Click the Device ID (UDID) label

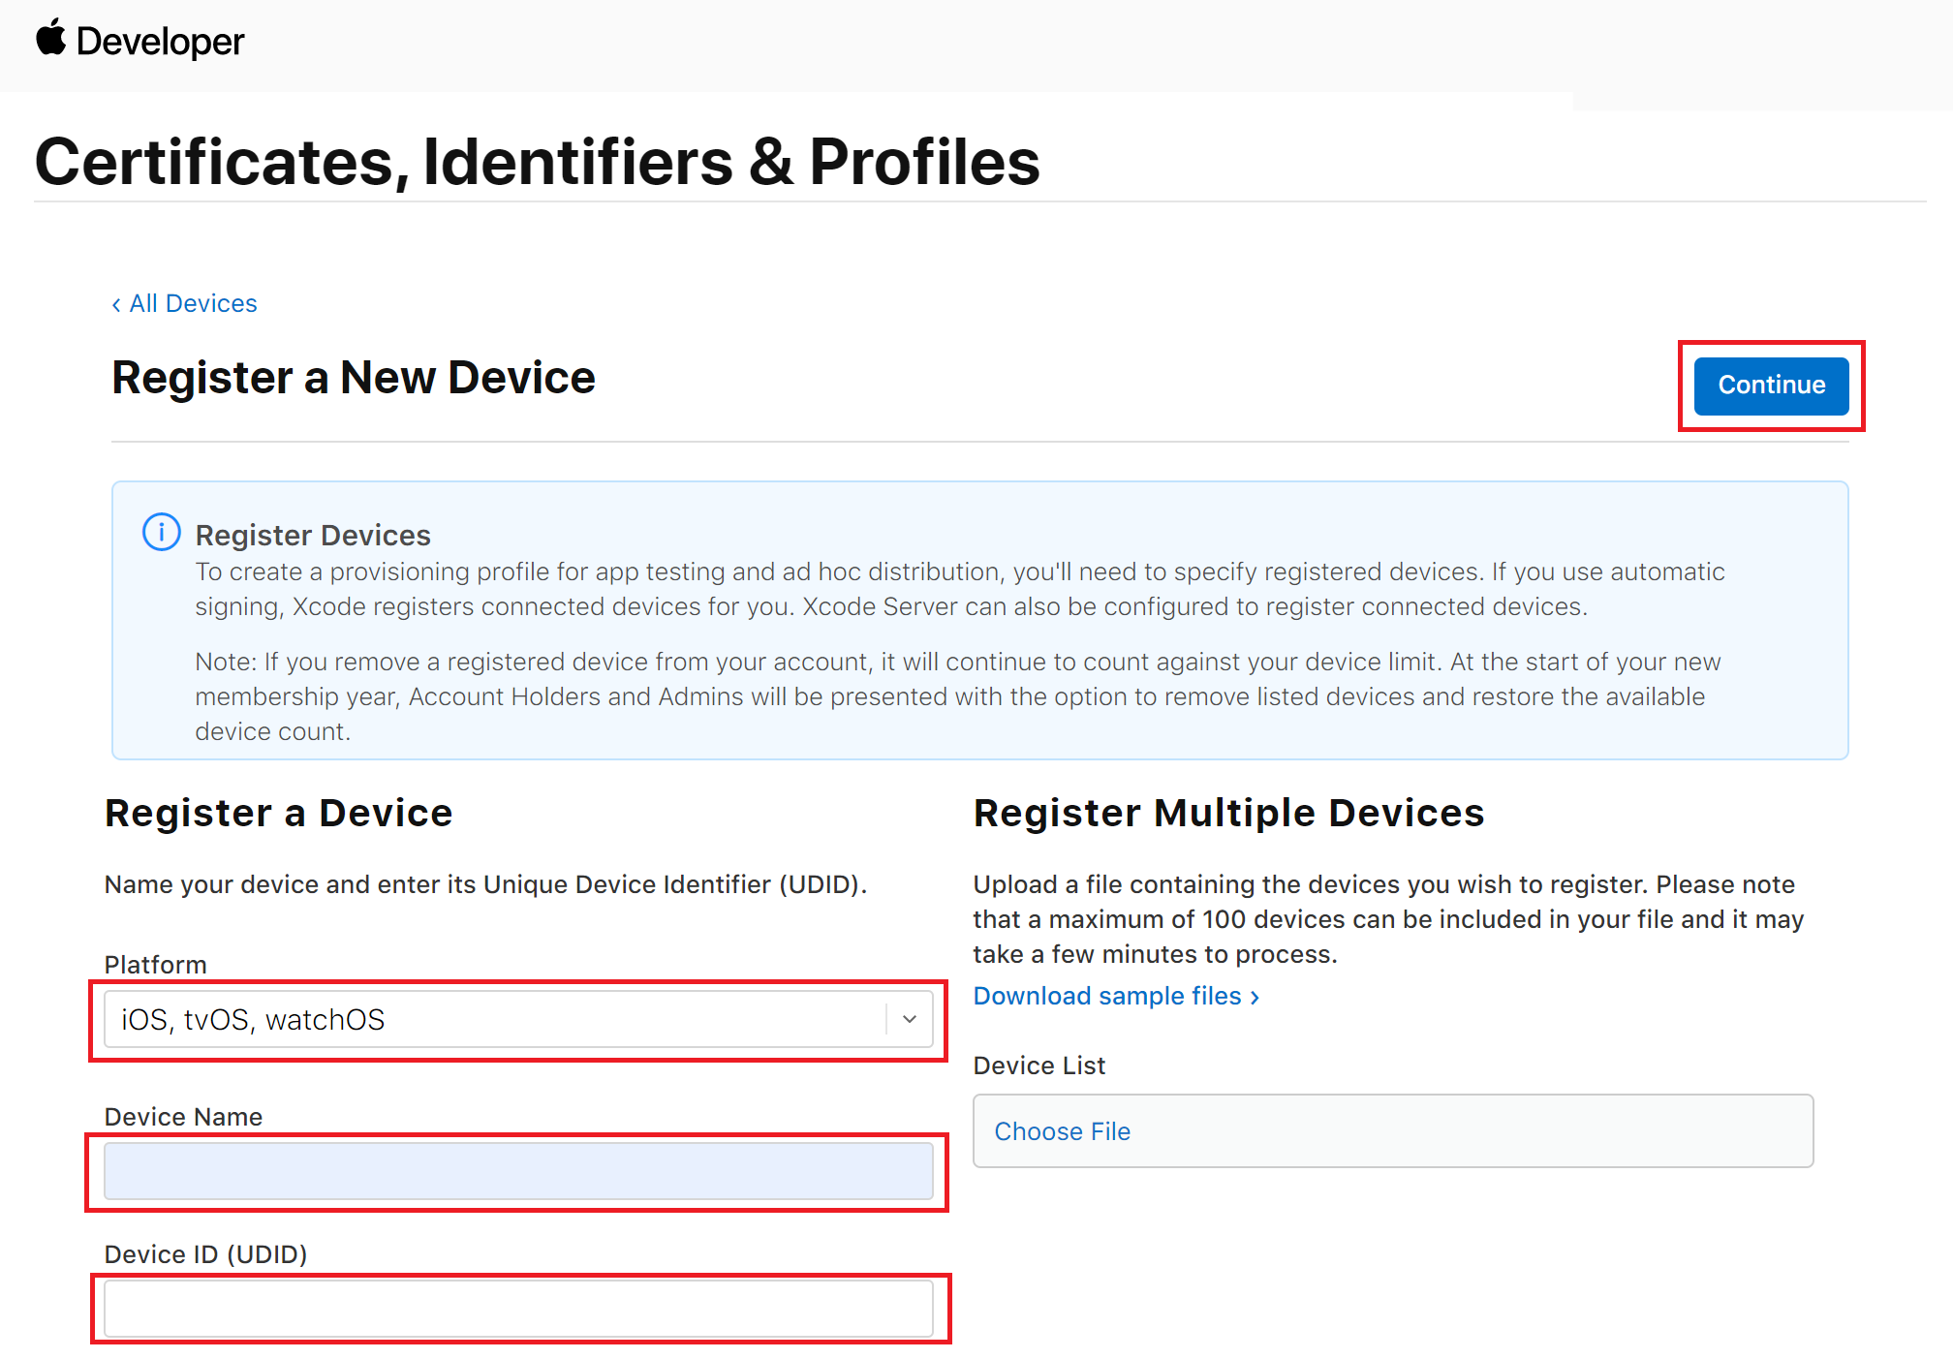[x=205, y=1254]
